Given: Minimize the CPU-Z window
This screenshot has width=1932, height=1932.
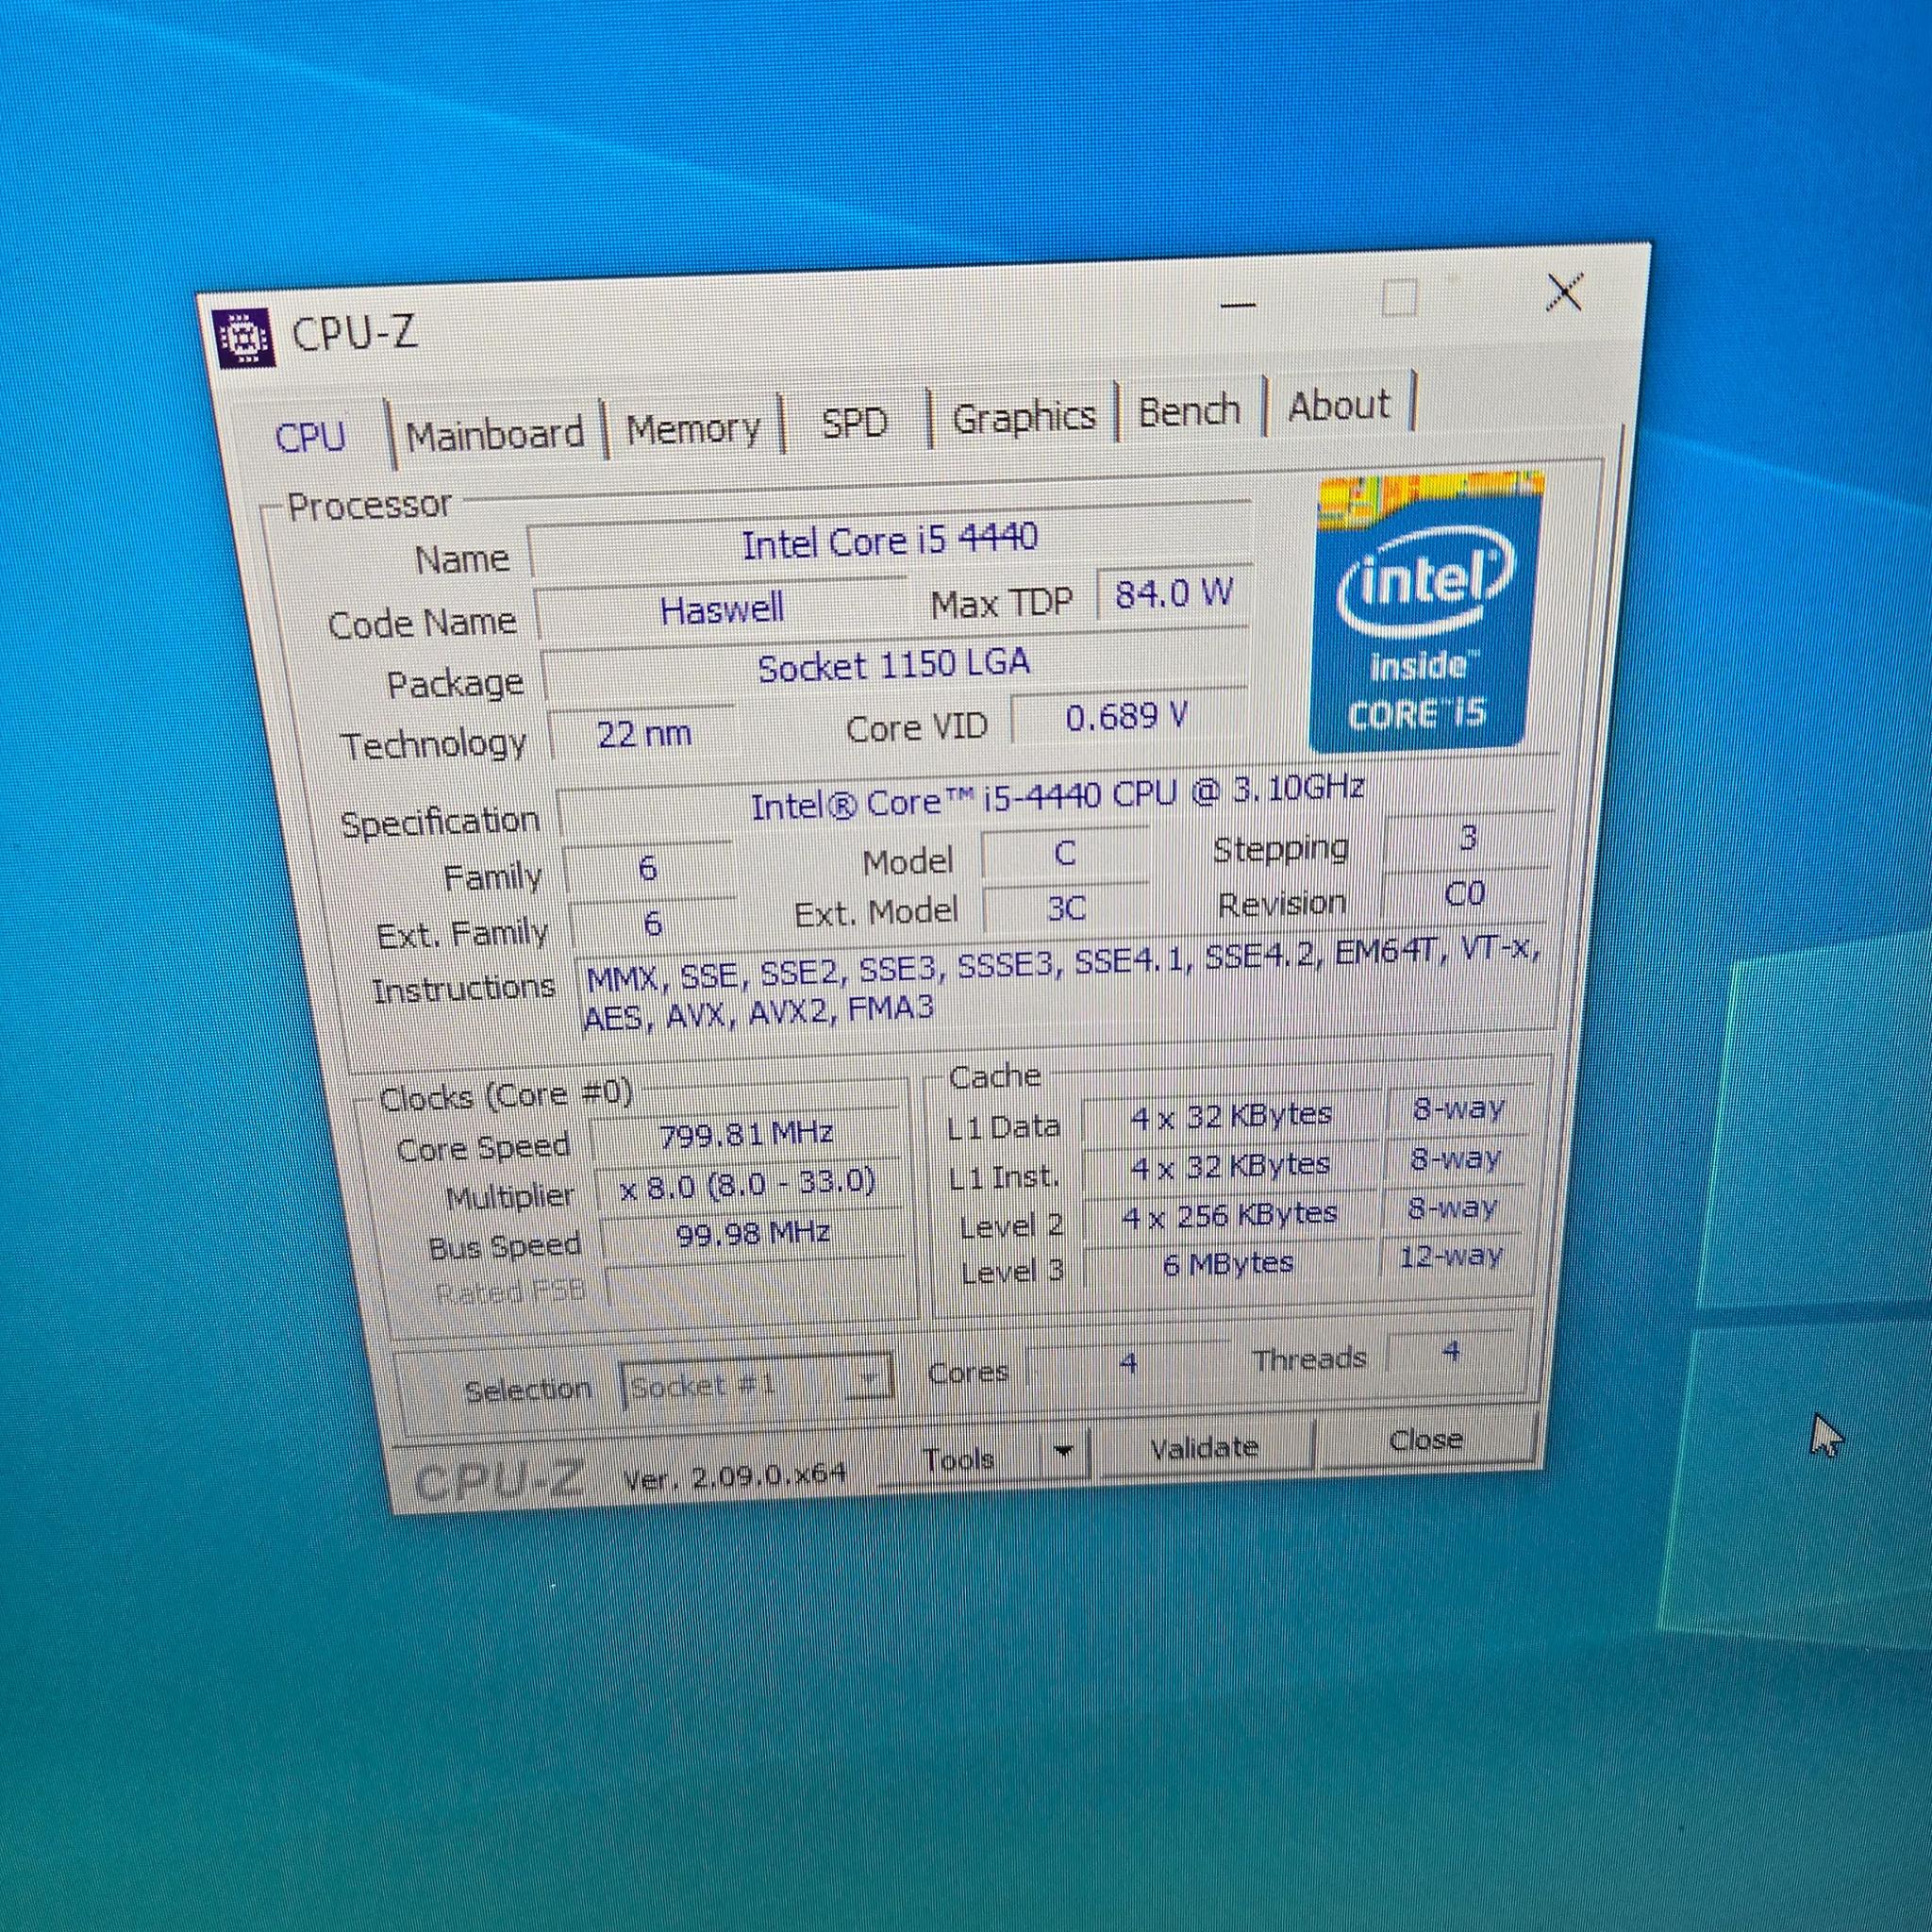Looking at the screenshot, I should [1238, 305].
